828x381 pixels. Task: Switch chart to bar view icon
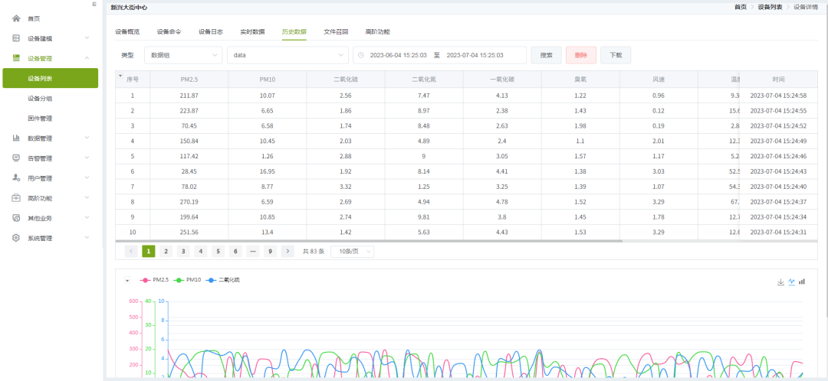click(x=802, y=282)
